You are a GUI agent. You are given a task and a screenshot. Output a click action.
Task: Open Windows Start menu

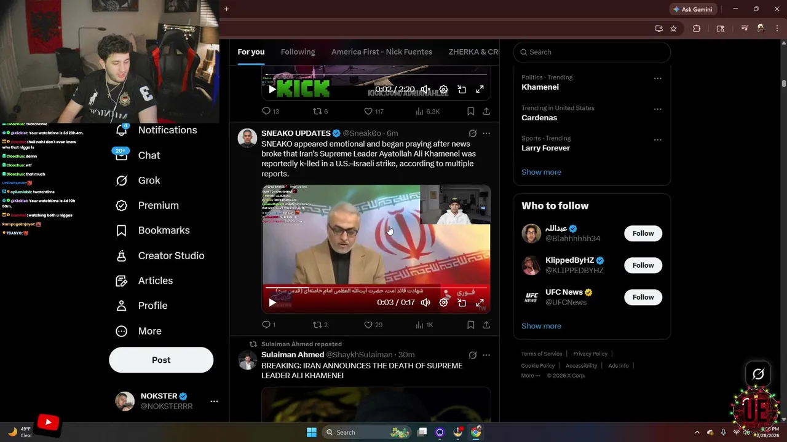coord(312,432)
